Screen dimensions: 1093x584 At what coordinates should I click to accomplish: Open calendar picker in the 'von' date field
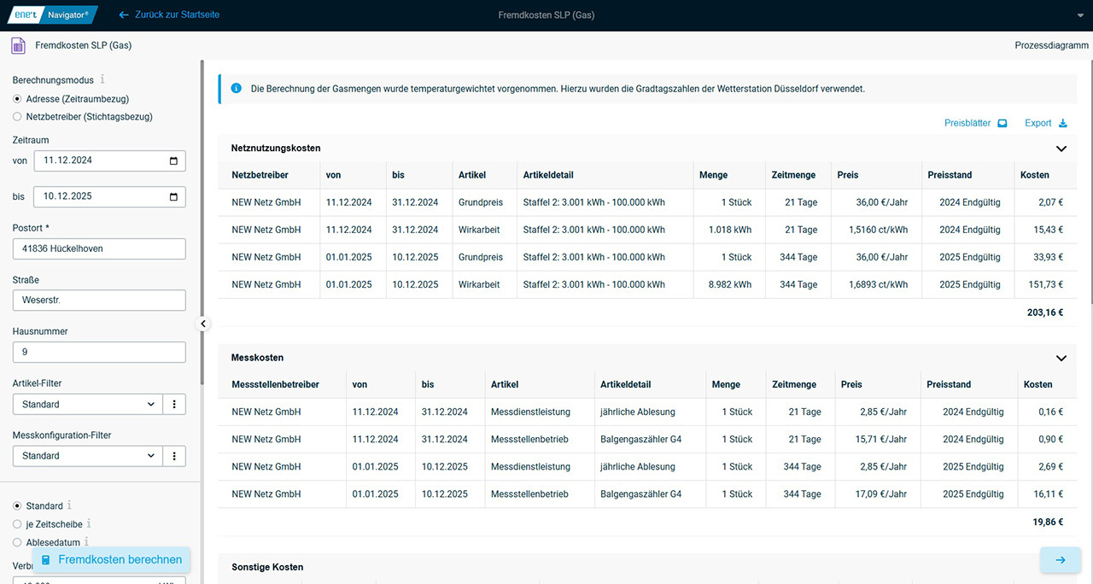pyautogui.click(x=173, y=161)
